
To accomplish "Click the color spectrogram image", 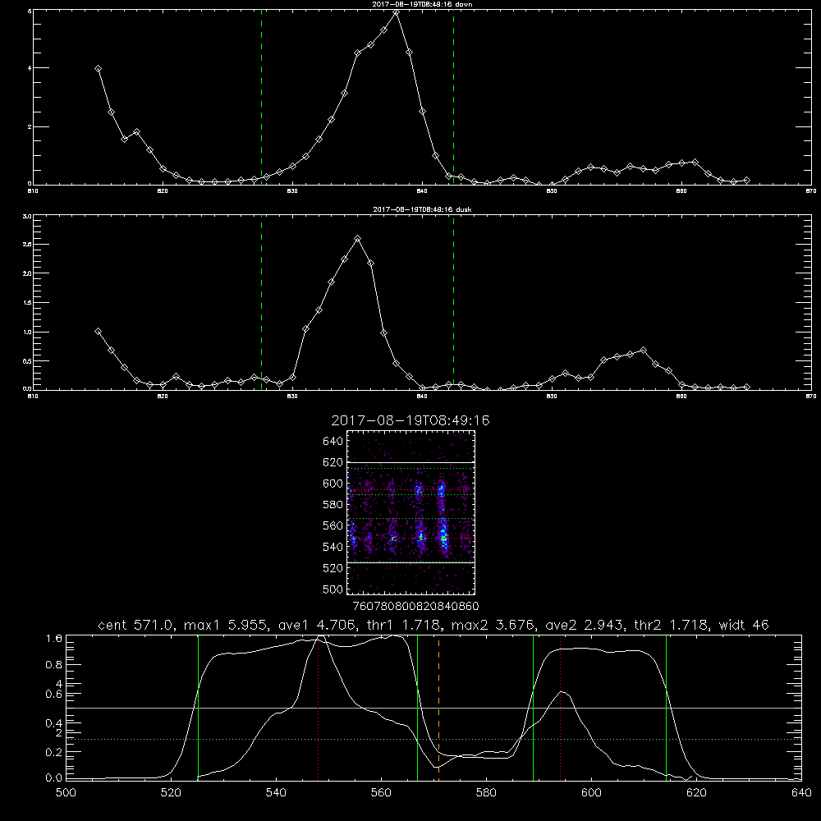I will pyautogui.click(x=410, y=512).
